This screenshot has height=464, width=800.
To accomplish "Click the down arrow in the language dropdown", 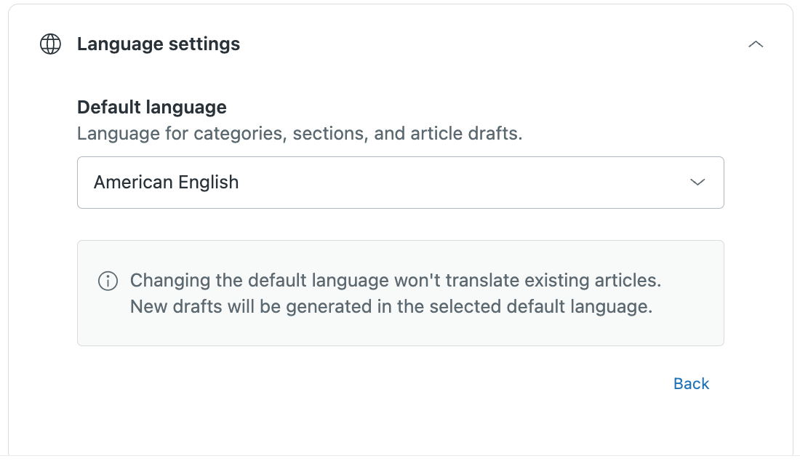I will point(697,183).
